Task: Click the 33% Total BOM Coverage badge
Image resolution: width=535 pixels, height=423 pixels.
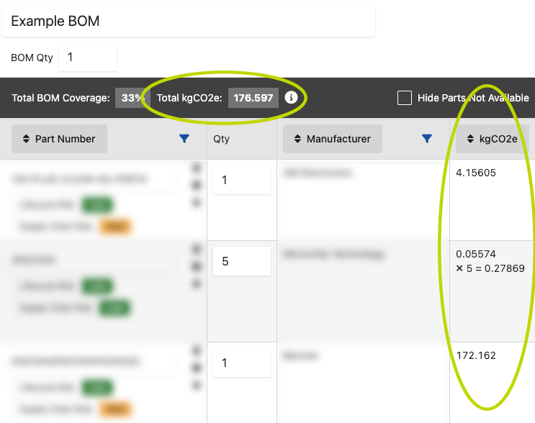Action: tap(131, 98)
